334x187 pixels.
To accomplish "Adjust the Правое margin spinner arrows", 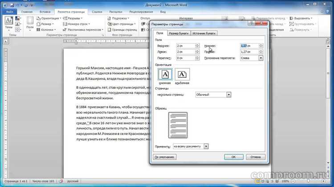I will (261, 52).
